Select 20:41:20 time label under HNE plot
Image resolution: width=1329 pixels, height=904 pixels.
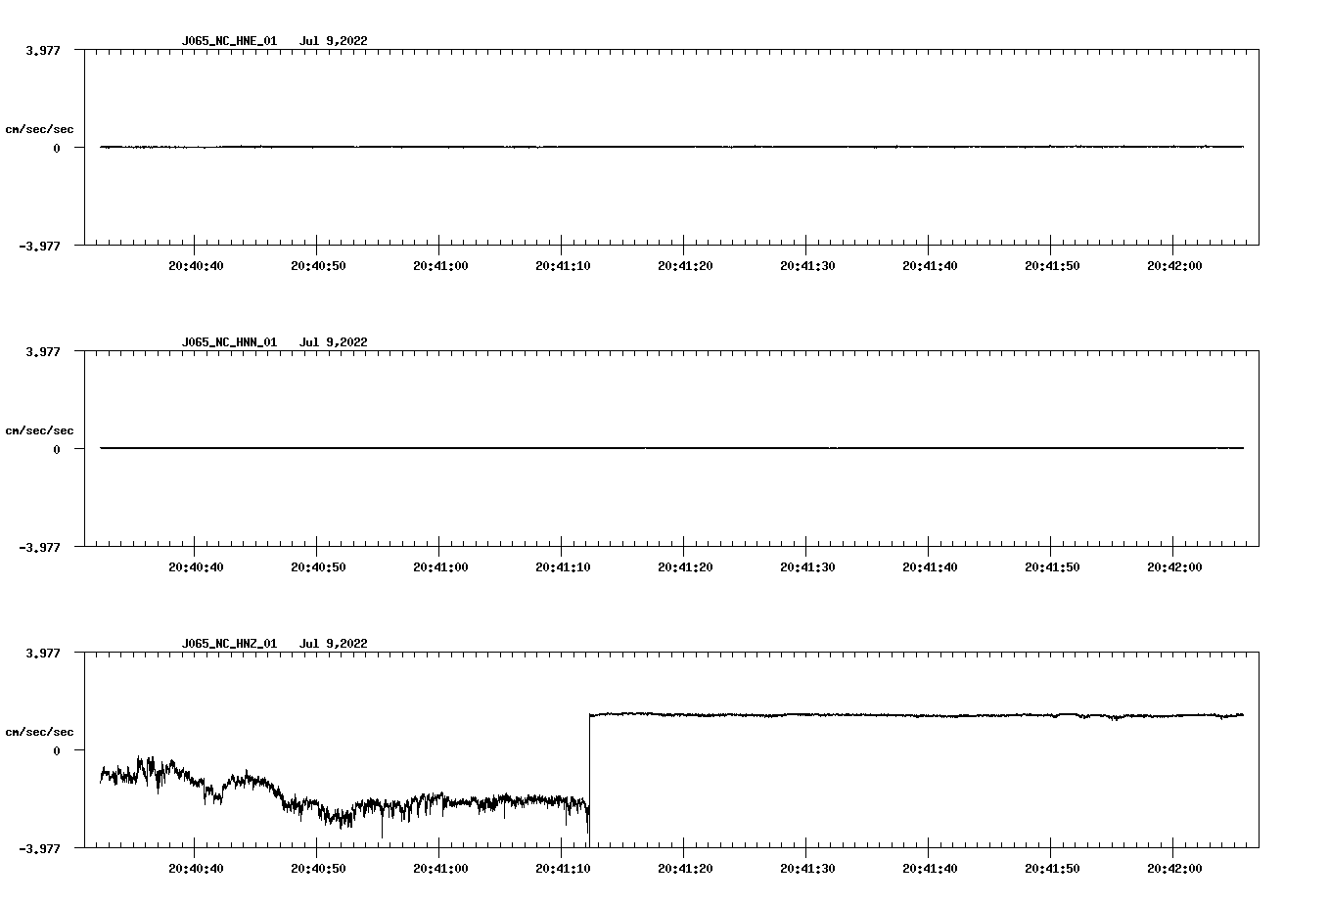pos(685,265)
